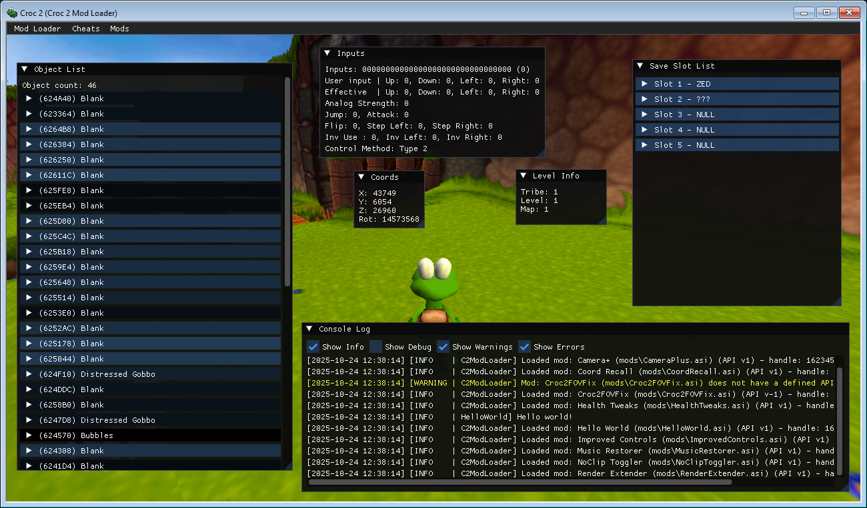Open the Mods menu

[119, 29]
